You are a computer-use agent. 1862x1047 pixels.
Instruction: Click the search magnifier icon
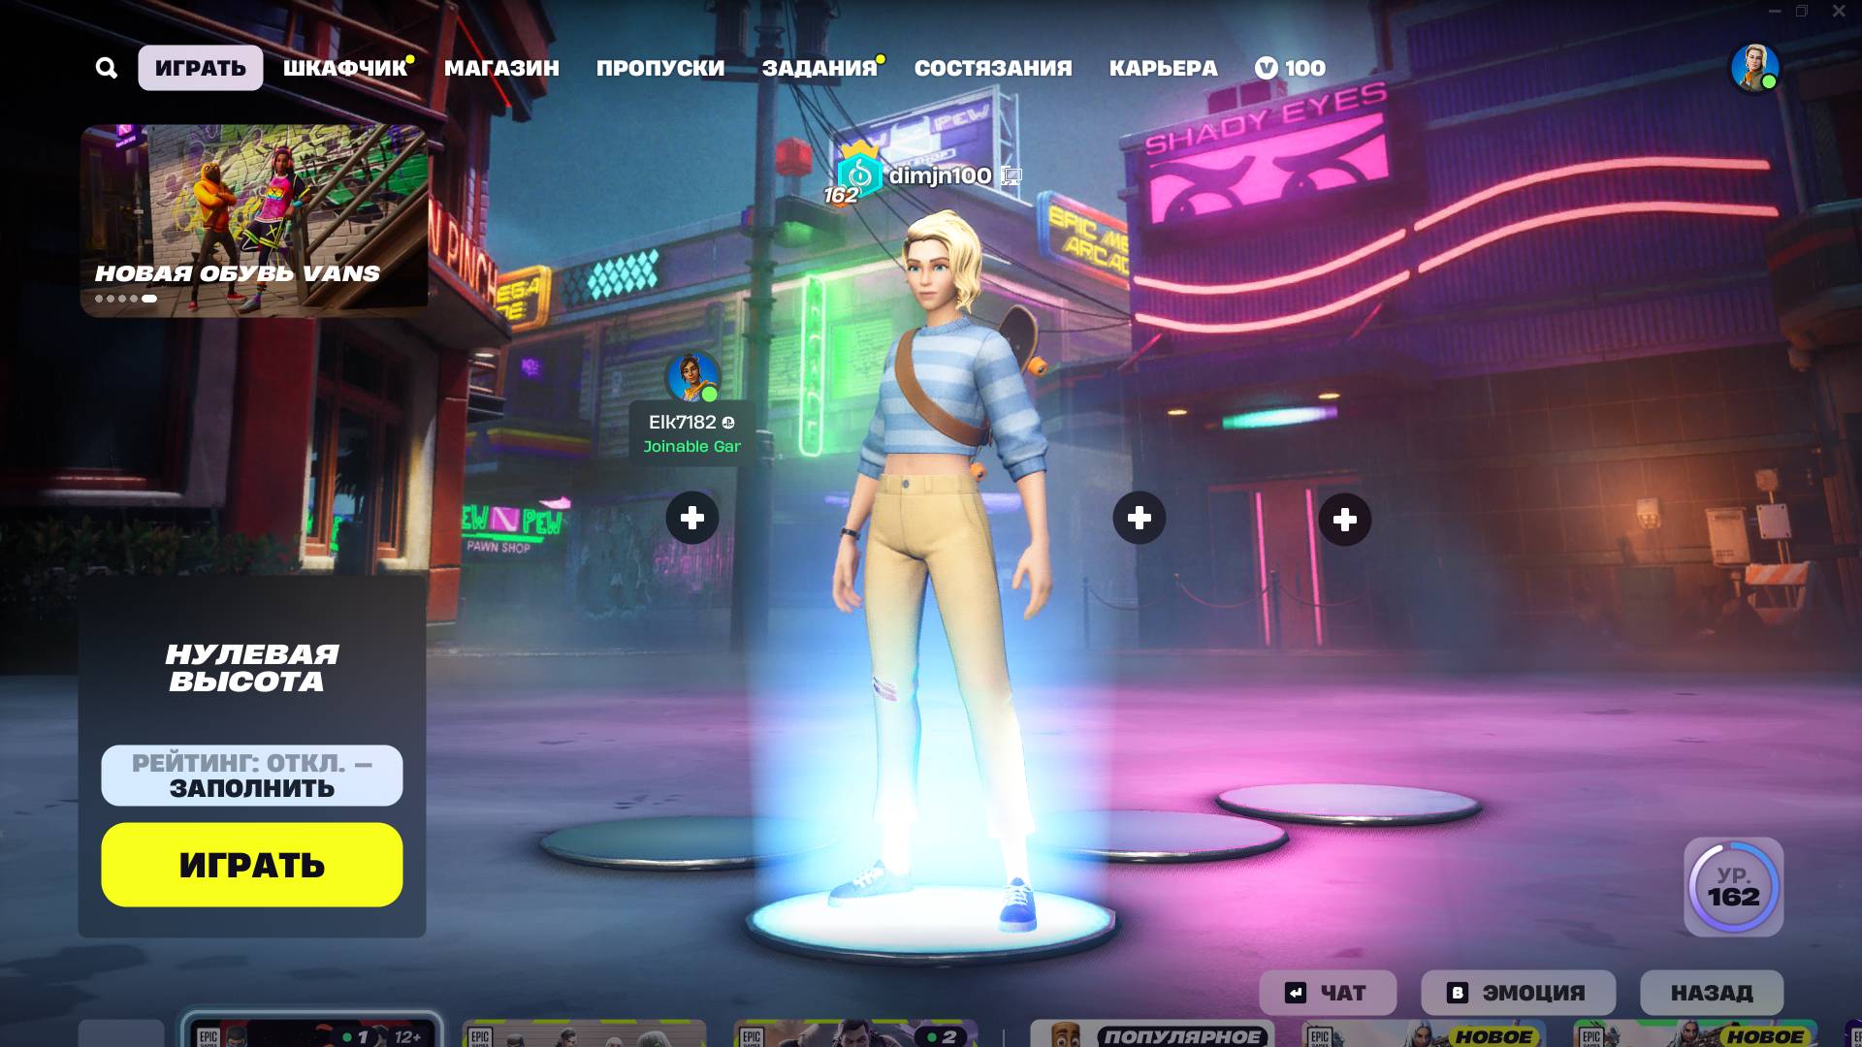(107, 68)
